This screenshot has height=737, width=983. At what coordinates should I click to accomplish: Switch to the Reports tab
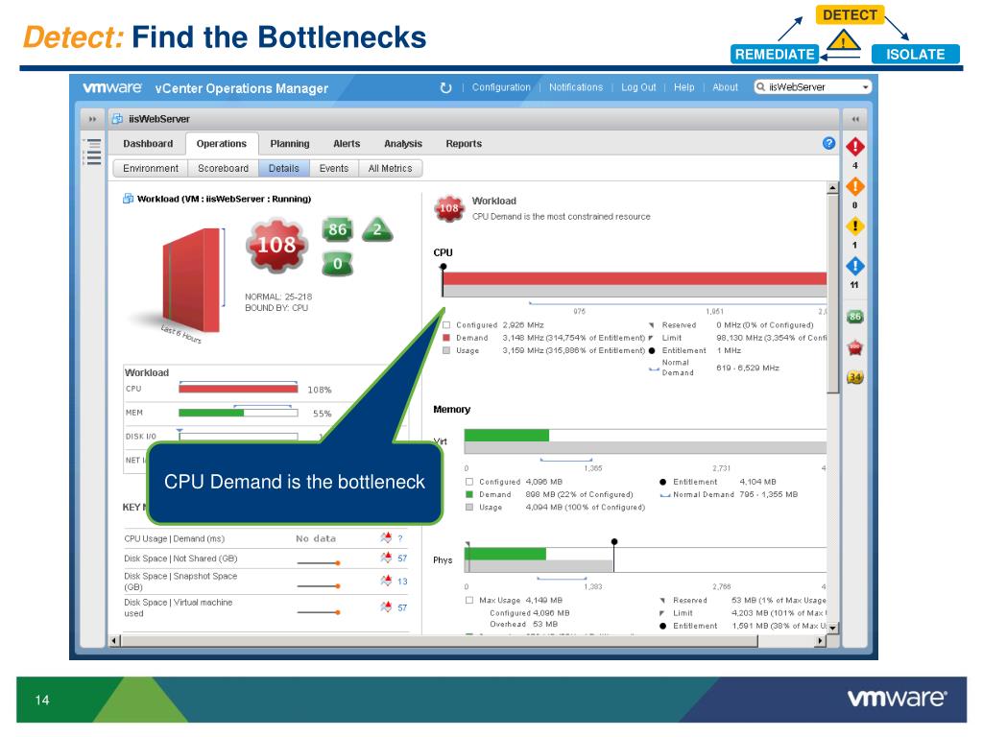click(464, 144)
